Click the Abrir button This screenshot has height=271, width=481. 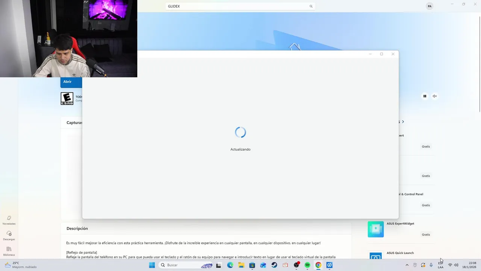(x=71, y=82)
